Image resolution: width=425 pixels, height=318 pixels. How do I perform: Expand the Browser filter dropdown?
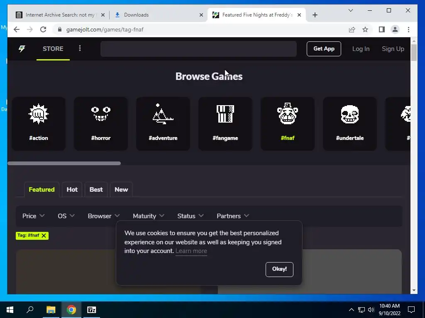point(103,216)
